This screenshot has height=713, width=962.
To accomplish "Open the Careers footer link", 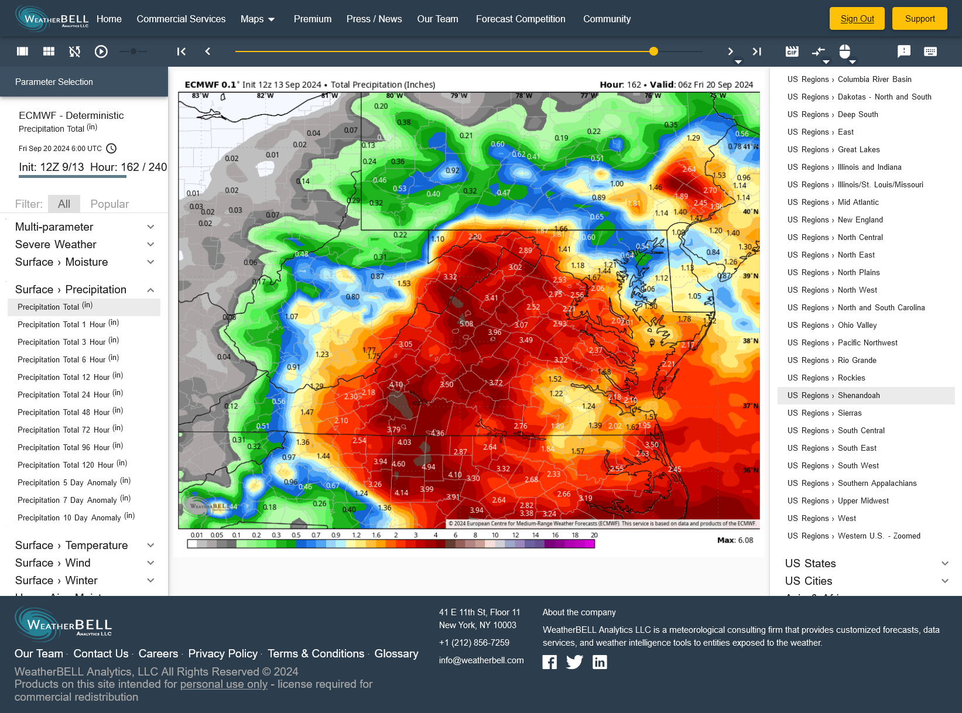I will (158, 653).
